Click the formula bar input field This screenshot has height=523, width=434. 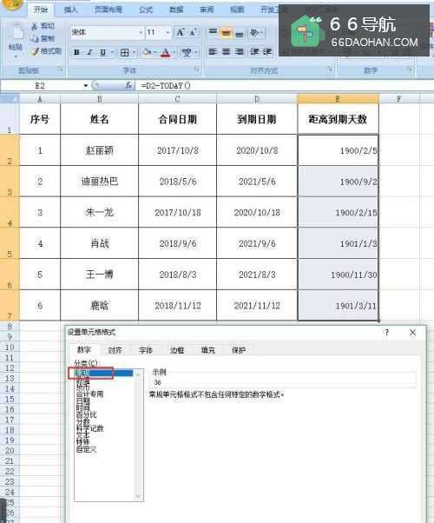[285, 86]
